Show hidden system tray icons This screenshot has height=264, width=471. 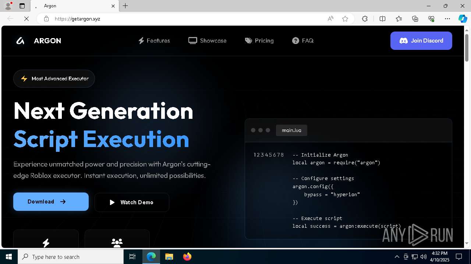397,257
